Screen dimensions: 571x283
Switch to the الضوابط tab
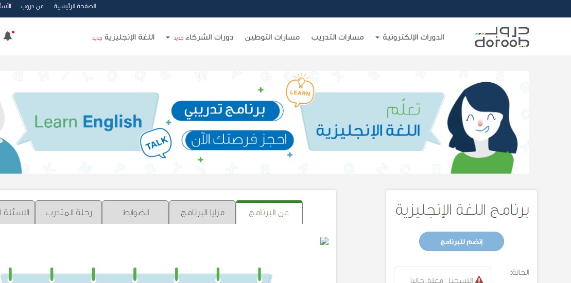tap(135, 213)
